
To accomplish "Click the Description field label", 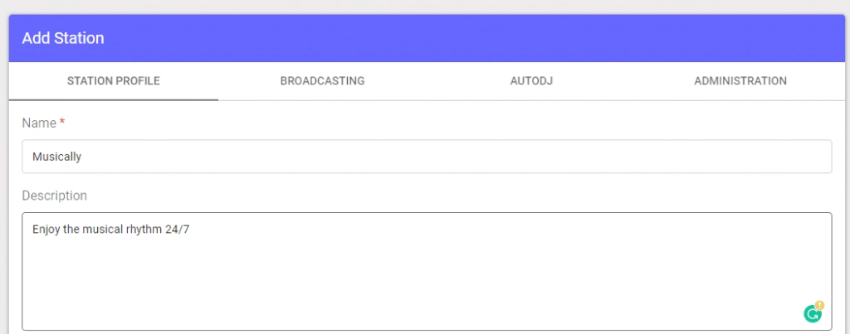I will [54, 196].
